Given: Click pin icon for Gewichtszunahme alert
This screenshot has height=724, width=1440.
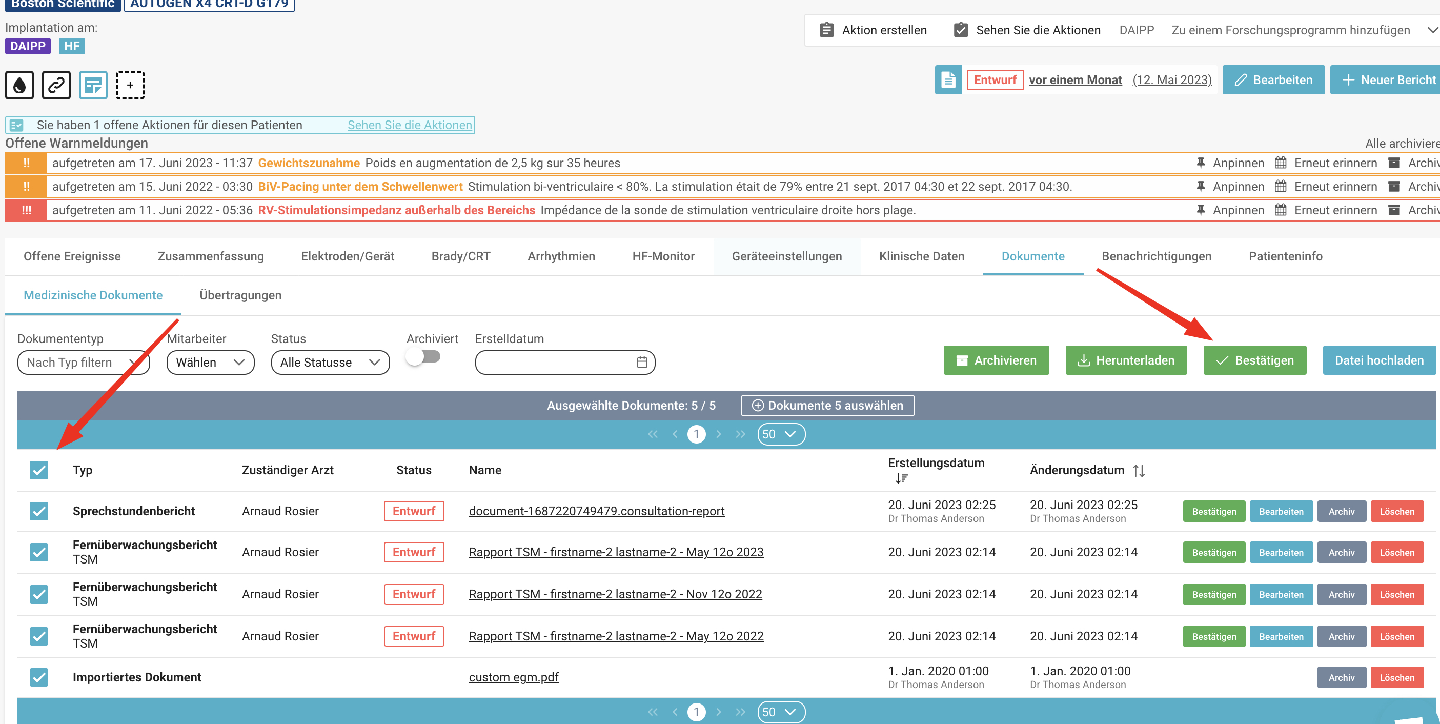Looking at the screenshot, I should [x=1200, y=163].
